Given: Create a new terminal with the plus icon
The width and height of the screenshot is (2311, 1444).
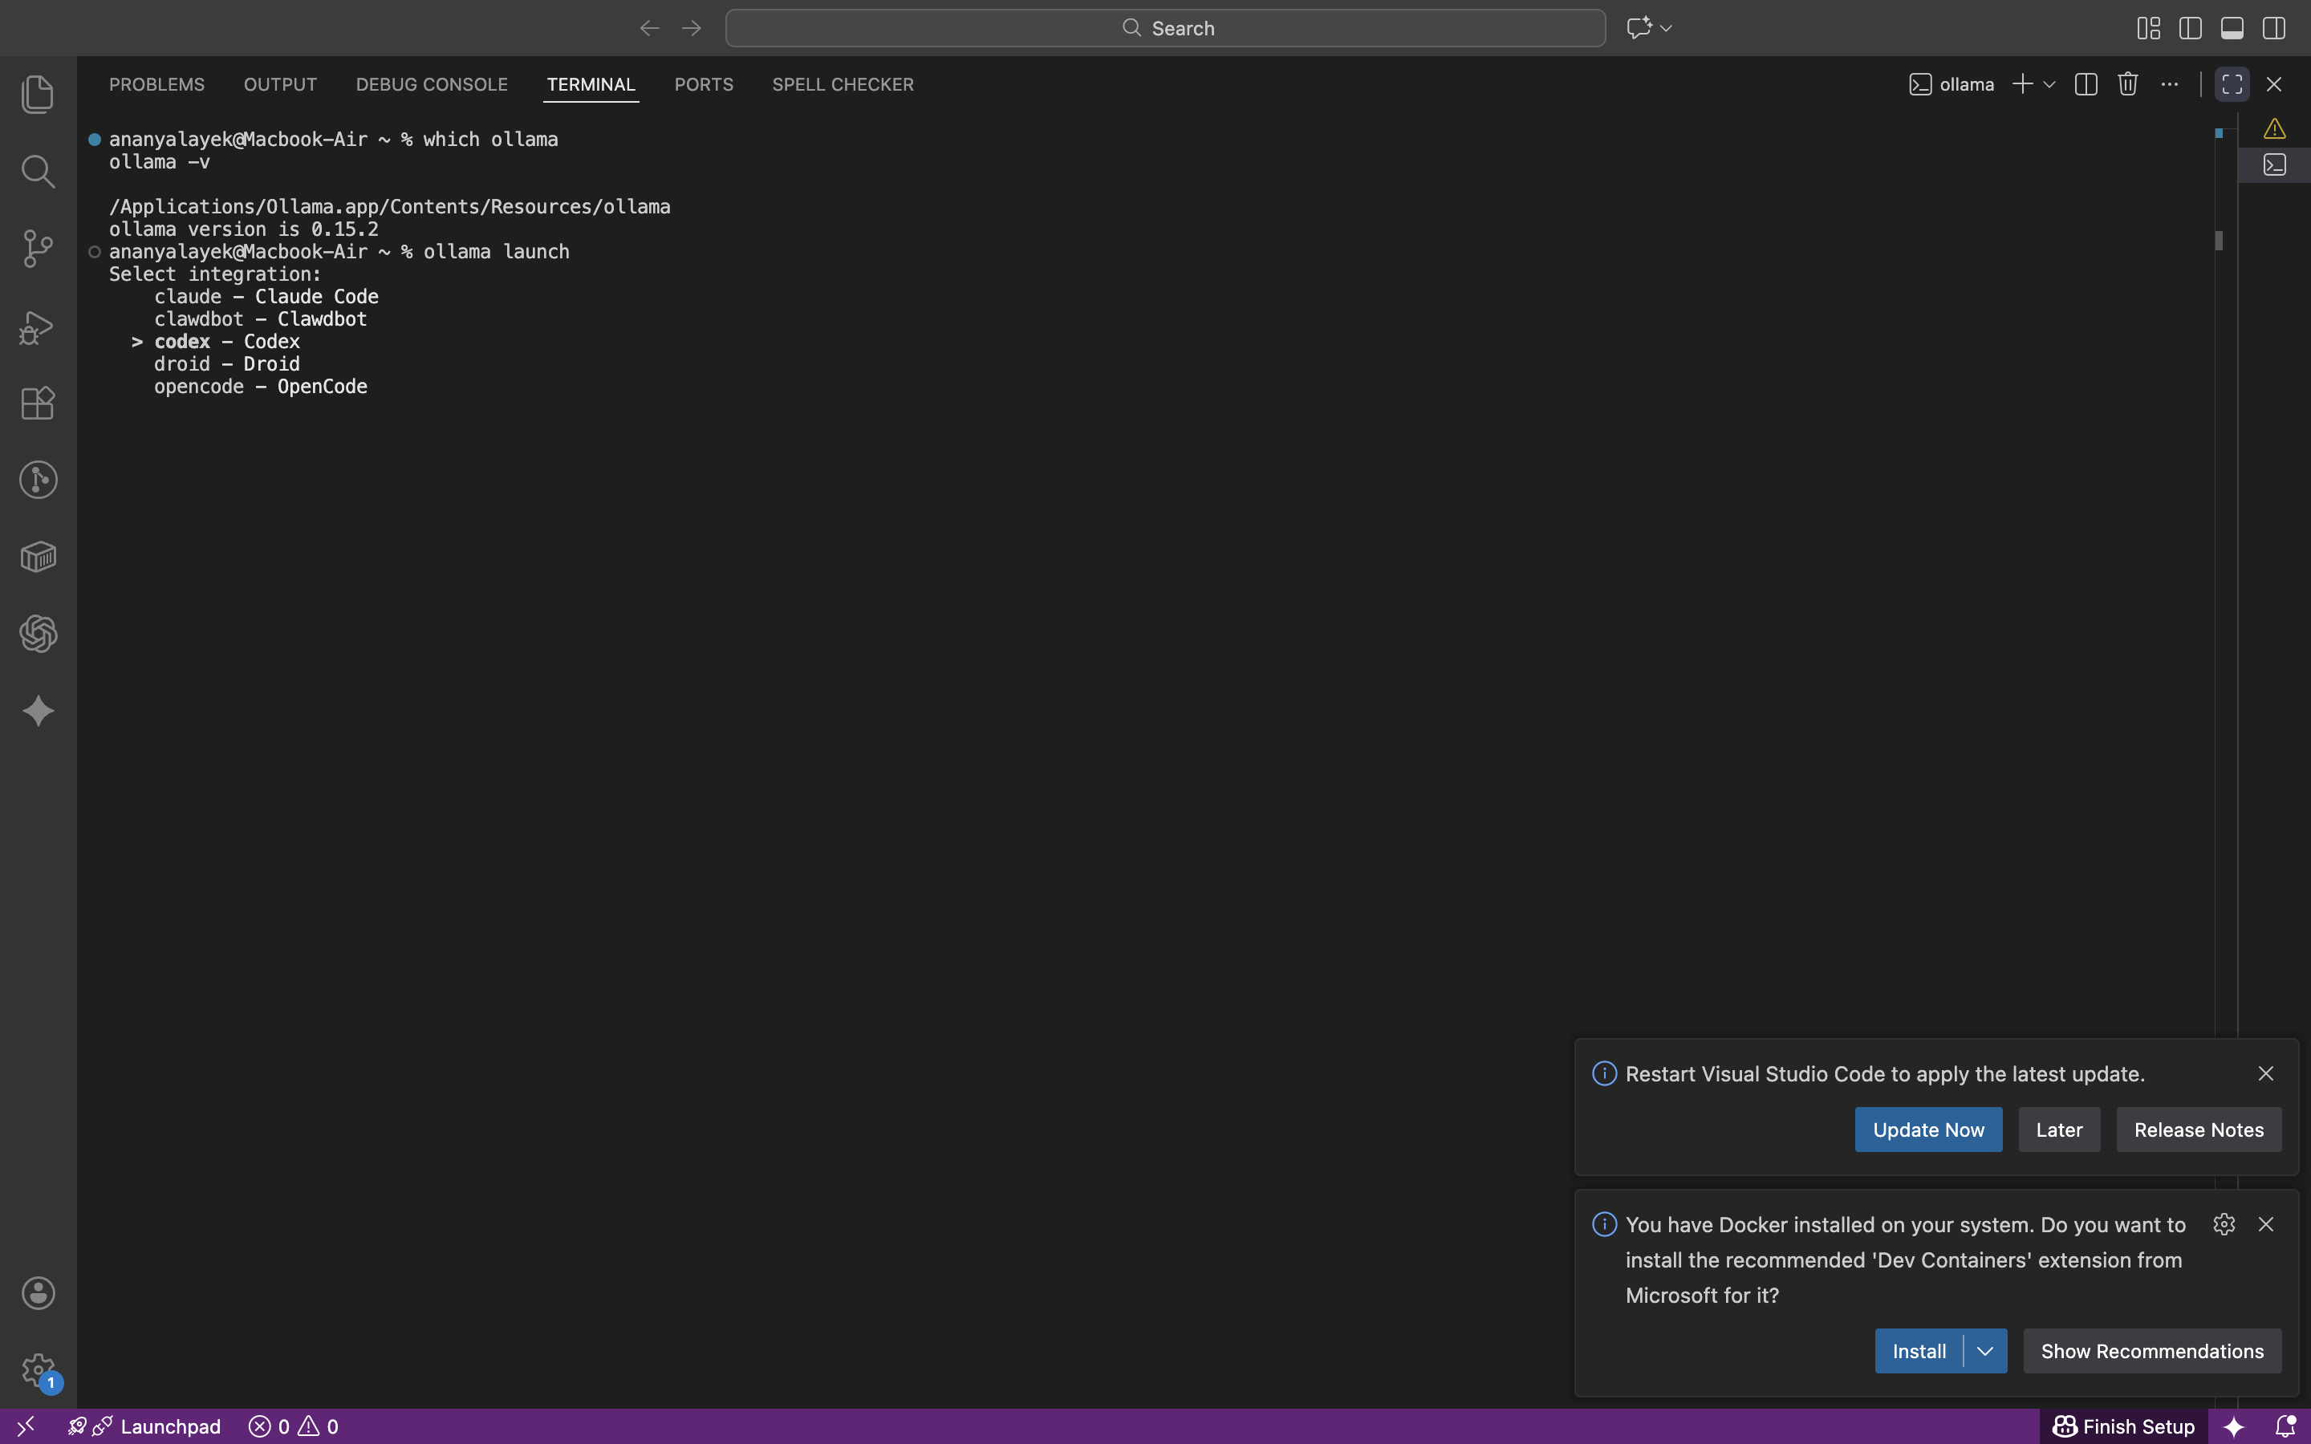Looking at the screenshot, I should pyautogui.click(x=2021, y=84).
